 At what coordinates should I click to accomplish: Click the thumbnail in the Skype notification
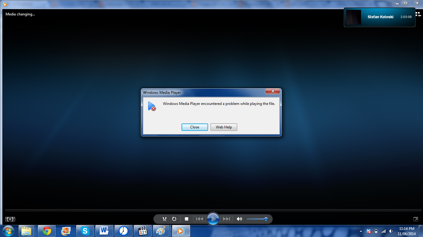pyautogui.click(x=353, y=17)
